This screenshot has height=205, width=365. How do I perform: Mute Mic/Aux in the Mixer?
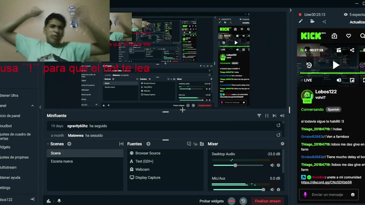tap(272, 189)
